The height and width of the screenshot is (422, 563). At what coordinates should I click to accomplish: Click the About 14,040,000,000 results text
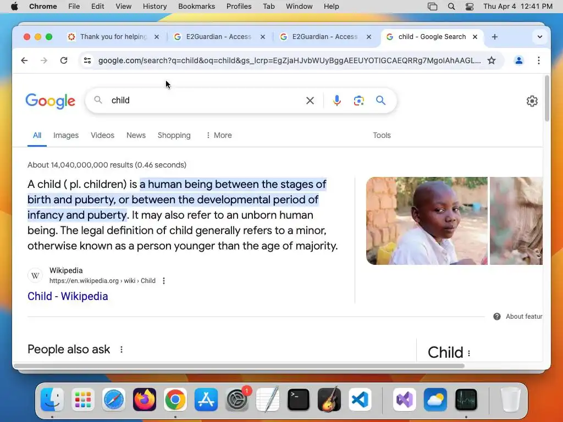pyautogui.click(x=107, y=165)
